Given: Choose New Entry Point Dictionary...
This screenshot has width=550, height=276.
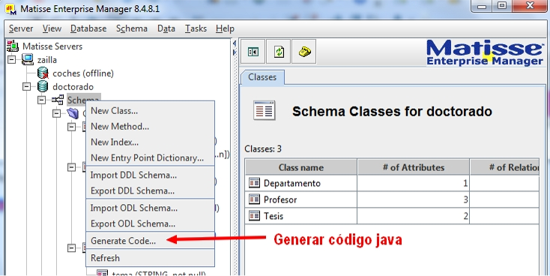Looking at the screenshot, I should click(150, 157).
